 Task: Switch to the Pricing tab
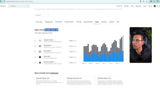coord(79,22)
